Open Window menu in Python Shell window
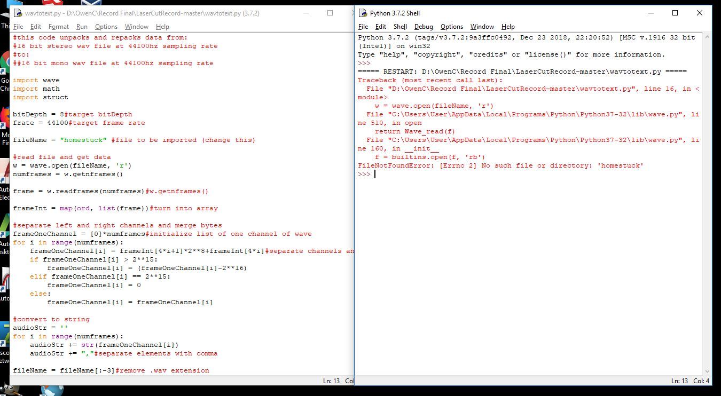The image size is (721, 396). 482,27
